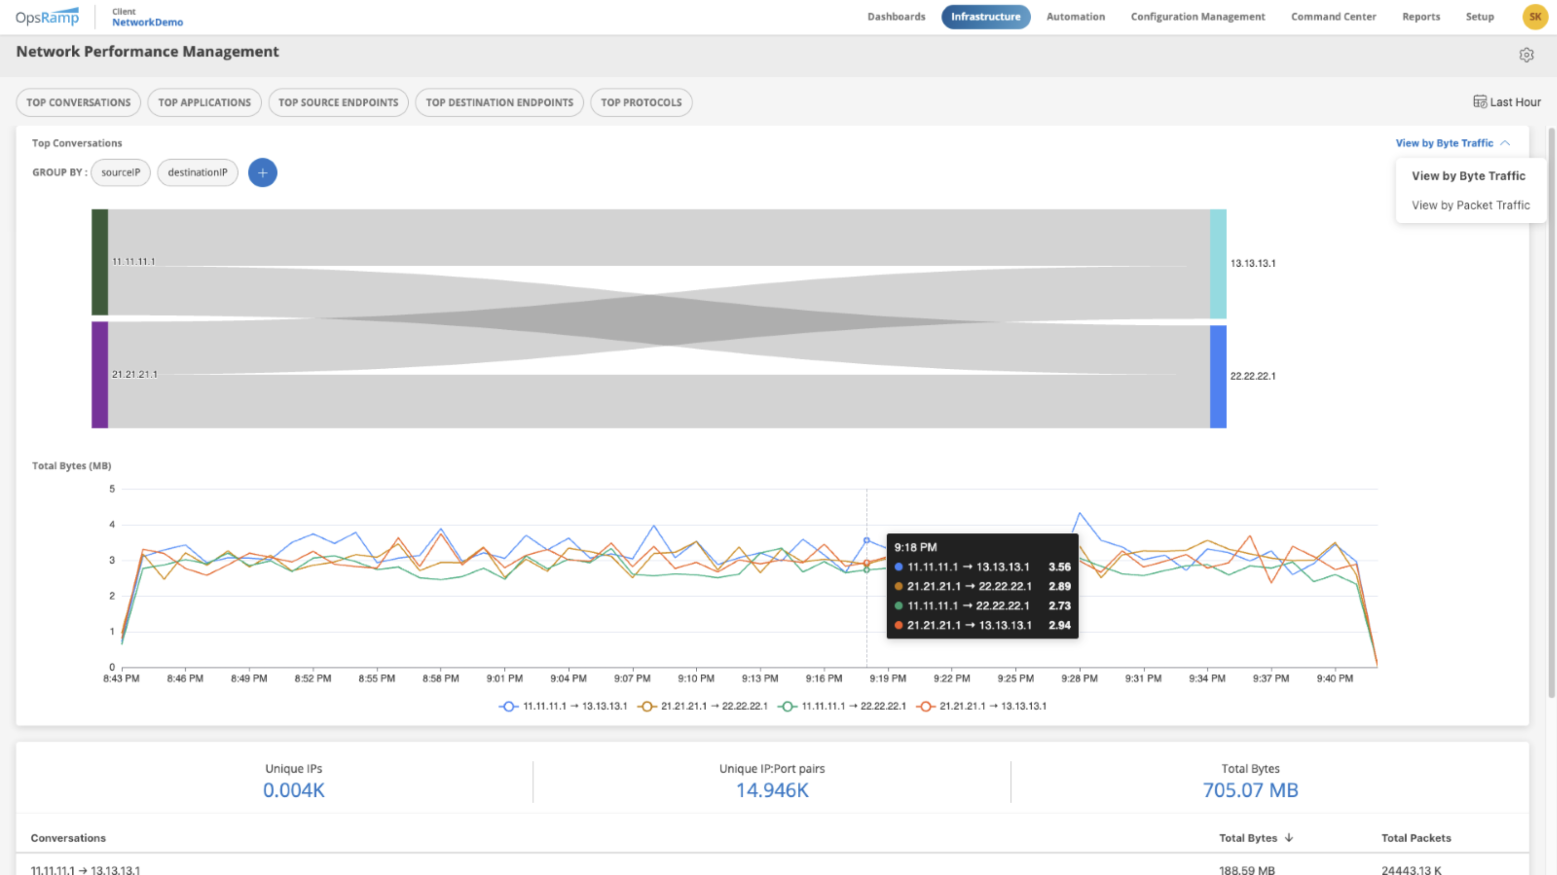Toggle 11.11.11.1 → 22.22.22.1 legend series
Viewport: 1557px width, 875px height.
(x=842, y=706)
